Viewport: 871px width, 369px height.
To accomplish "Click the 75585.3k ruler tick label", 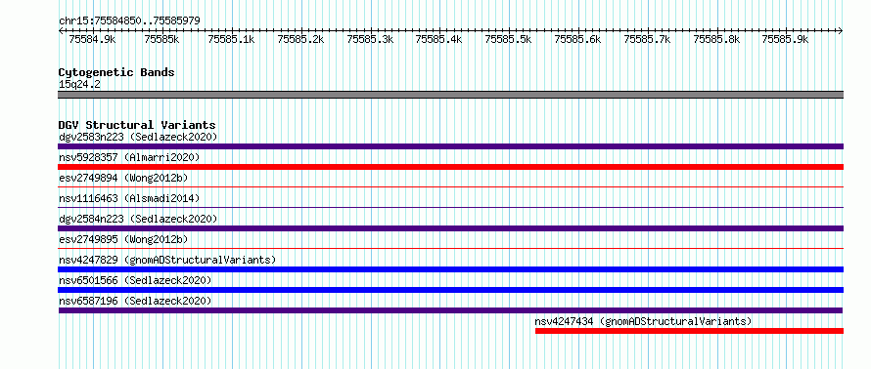I will point(370,39).
